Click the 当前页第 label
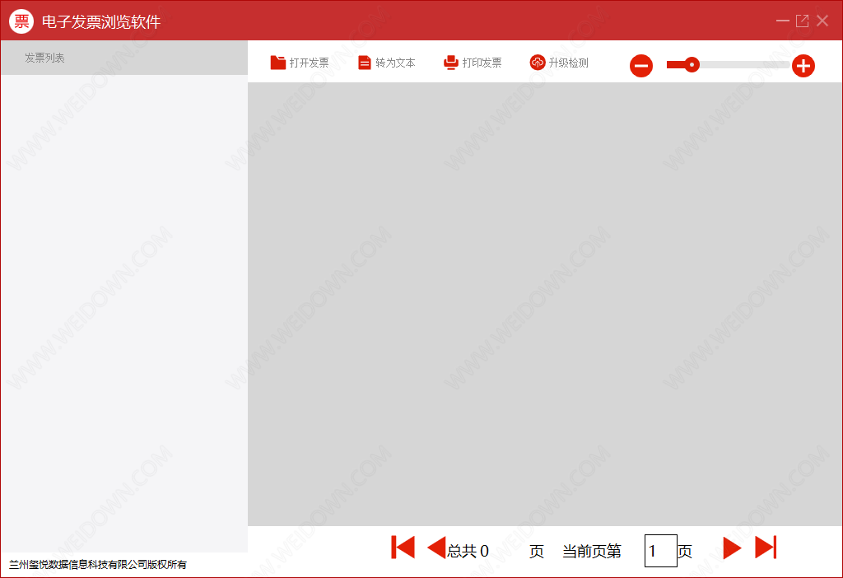Image resolution: width=843 pixels, height=578 pixels. (591, 551)
